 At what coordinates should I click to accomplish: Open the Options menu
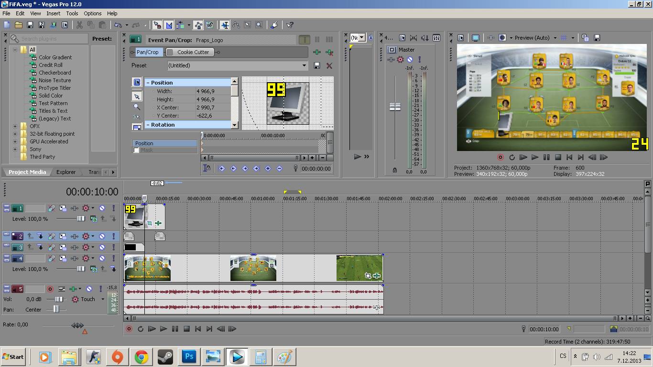tap(93, 13)
